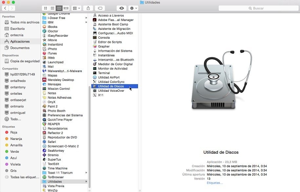
Task: Select the Asistente Boot Camp icon
Action: (x=95, y=24)
